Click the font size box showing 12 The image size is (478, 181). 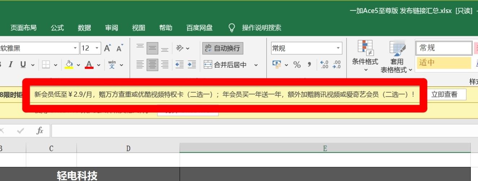(87, 48)
